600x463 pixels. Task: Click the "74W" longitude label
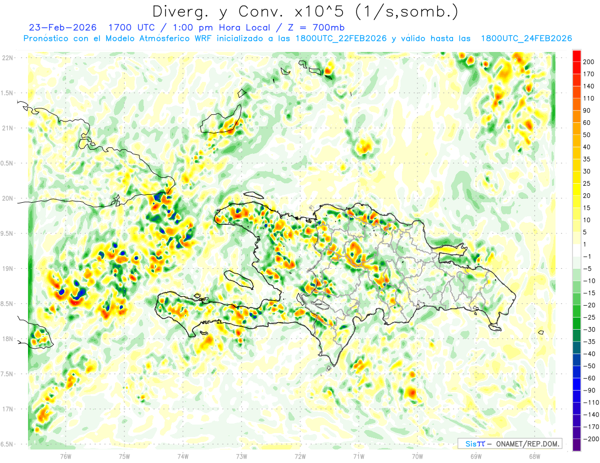click(x=182, y=456)
